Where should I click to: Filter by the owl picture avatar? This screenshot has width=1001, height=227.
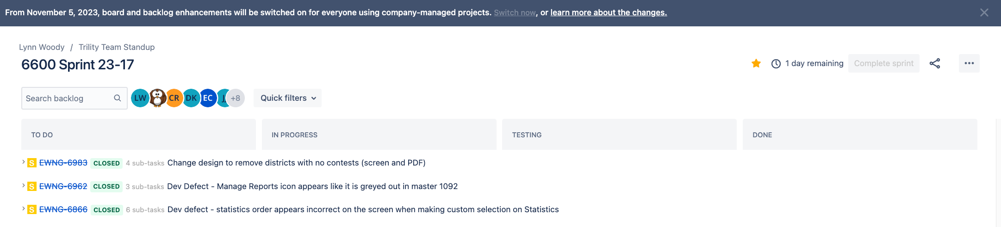[157, 98]
